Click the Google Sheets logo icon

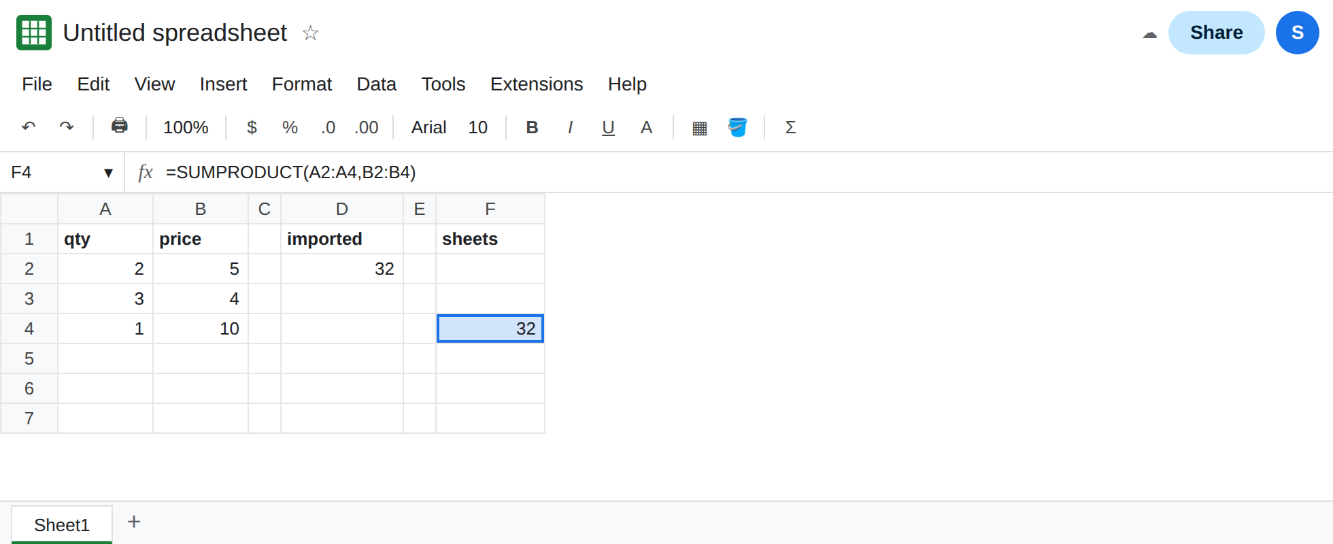tap(34, 33)
